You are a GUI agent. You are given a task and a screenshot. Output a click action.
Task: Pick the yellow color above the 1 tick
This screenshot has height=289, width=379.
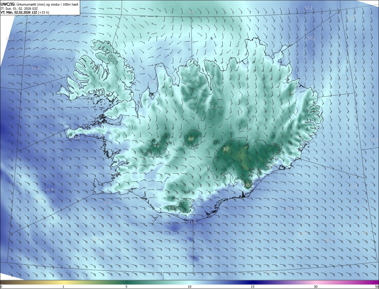click(x=63, y=282)
